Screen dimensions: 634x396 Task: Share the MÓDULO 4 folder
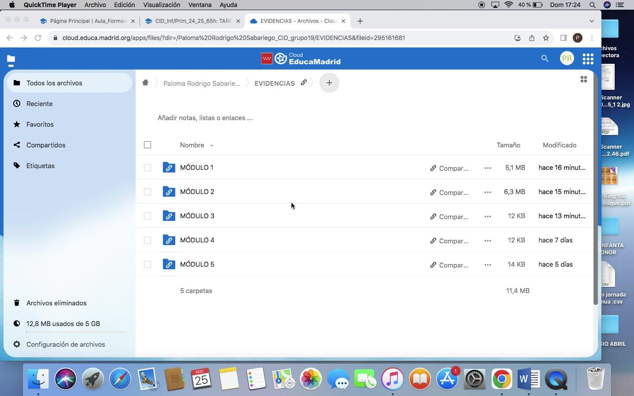tap(449, 241)
